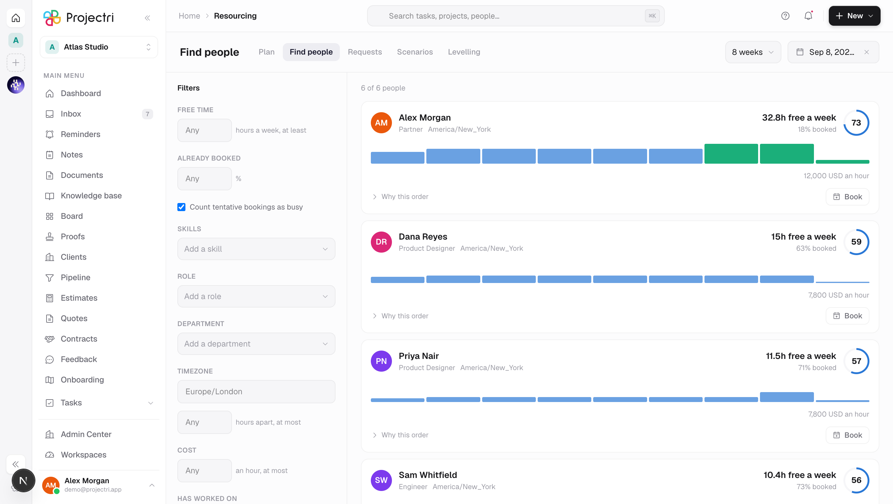Screen dimensions: 893x504
Task: Click the Estimates calculator icon
Action: pyautogui.click(x=50, y=298)
